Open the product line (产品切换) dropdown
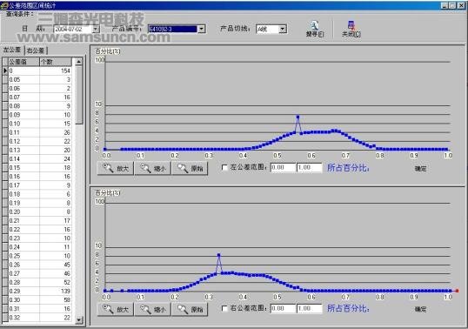The width and height of the screenshot is (468, 329). [x=283, y=29]
